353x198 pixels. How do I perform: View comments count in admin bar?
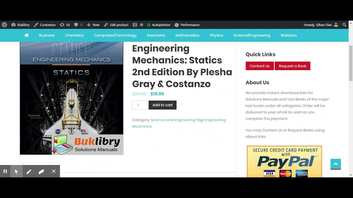click(78, 25)
